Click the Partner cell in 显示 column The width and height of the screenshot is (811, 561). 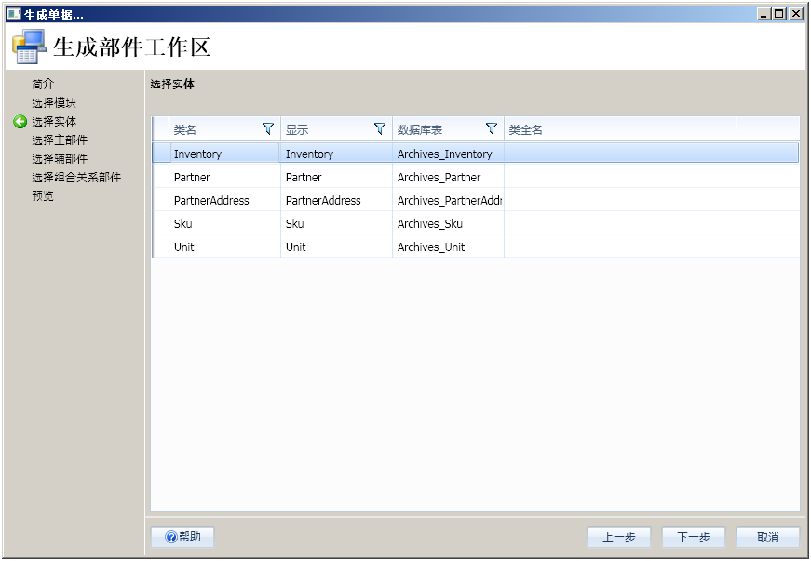pyautogui.click(x=336, y=177)
